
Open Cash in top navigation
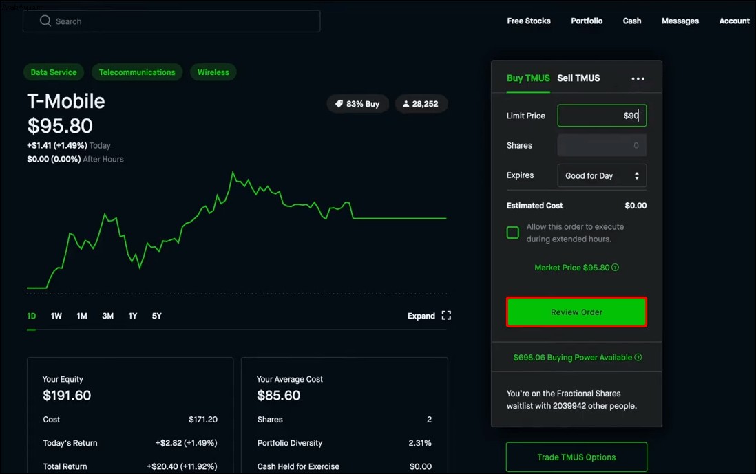[632, 21]
